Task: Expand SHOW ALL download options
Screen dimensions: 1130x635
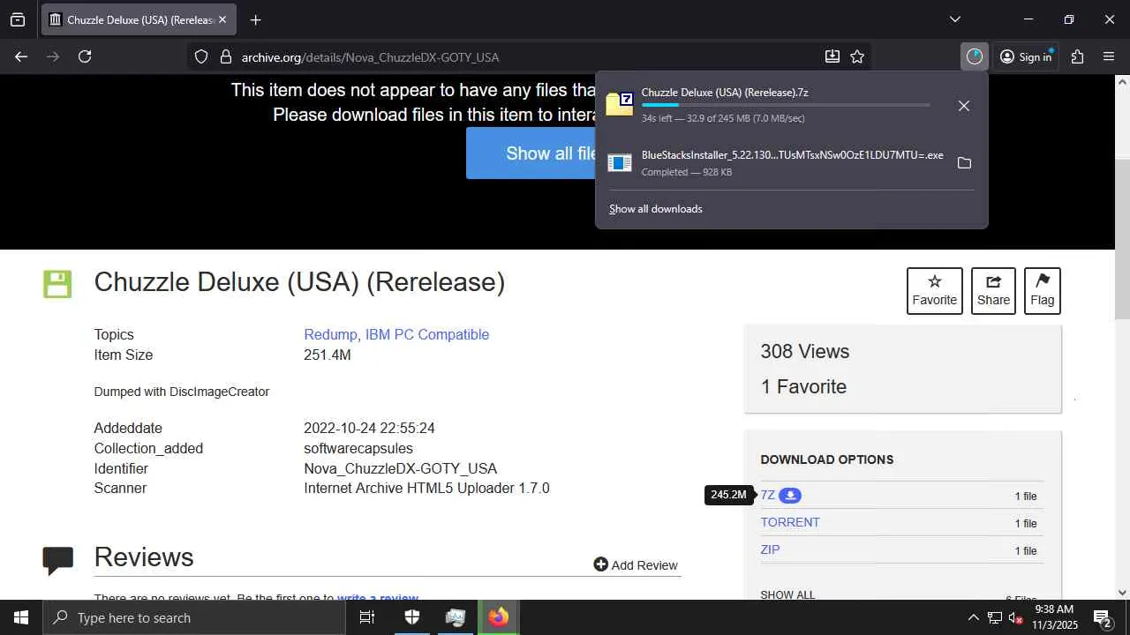Action: coord(787,594)
